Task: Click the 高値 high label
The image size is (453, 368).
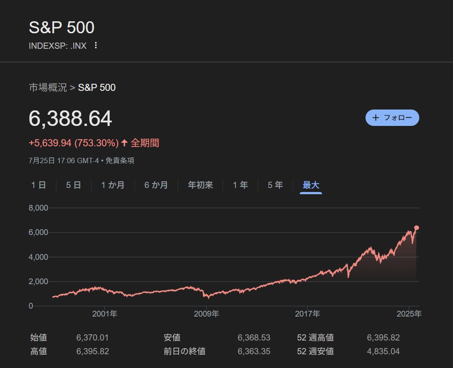Action: pos(39,351)
